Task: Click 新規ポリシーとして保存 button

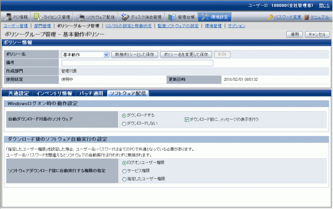Action: (x=135, y=55)
